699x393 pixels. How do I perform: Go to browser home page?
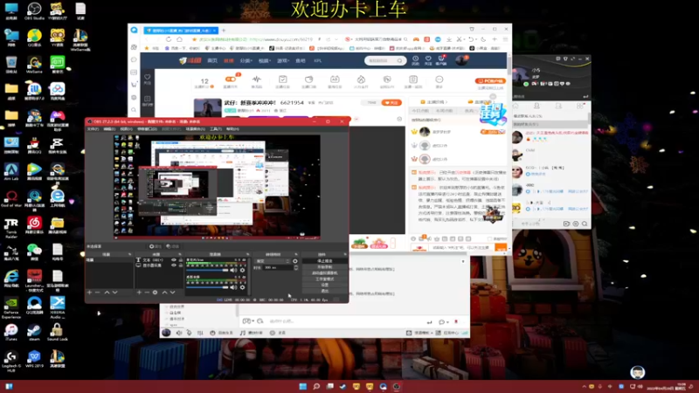[180, 39]
